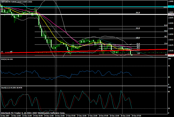Image resolution: width=174 pixels, height=117 pixels.
Task: Click the 20 level on Stochastic scale
Action: click(x=169, y=108)
